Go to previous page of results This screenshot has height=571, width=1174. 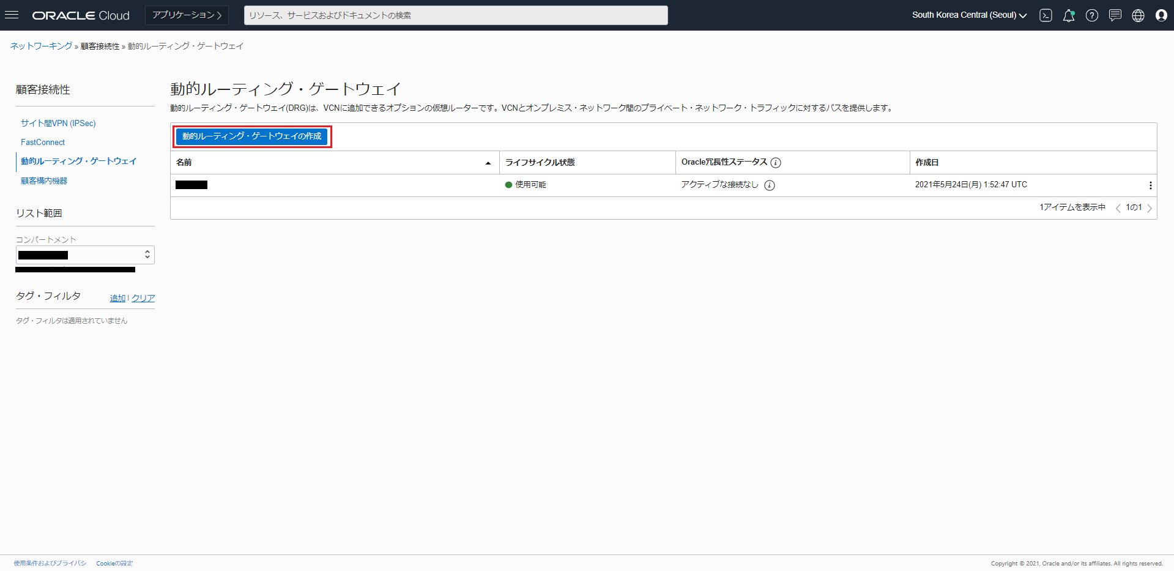pos(1118,208)
